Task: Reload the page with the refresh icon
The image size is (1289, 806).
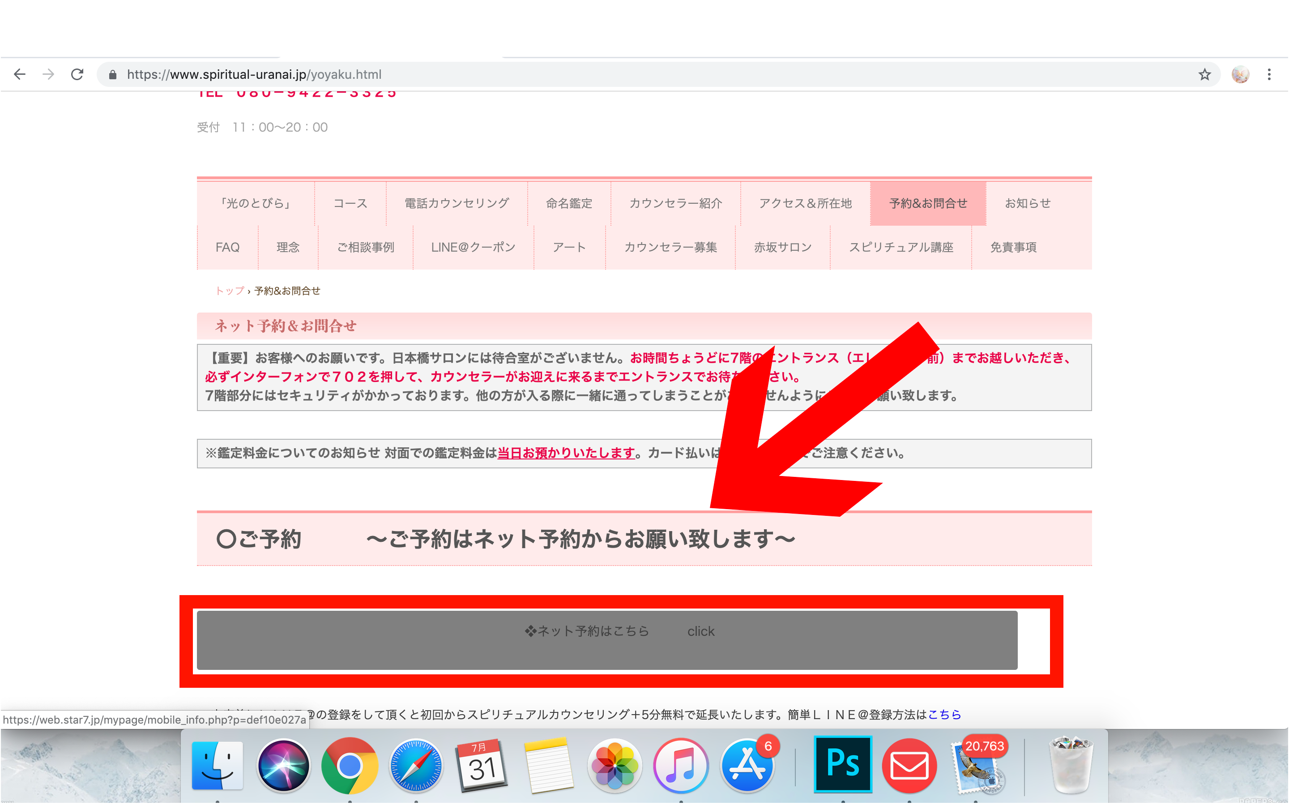Action: coord(77,75)
